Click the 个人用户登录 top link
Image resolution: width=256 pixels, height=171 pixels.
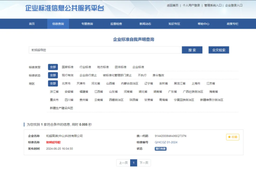pyautogui.click(x=191, y=6)
